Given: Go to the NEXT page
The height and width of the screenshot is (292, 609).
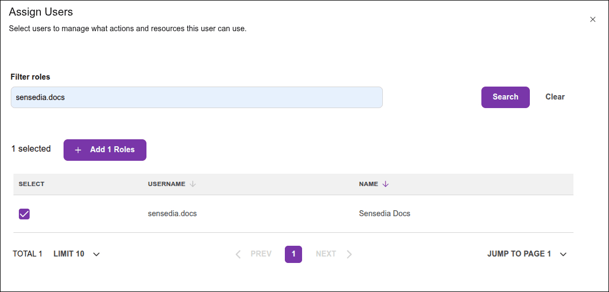Looking at the screenshot, I should pyautogui.click(x=326, y=254).
